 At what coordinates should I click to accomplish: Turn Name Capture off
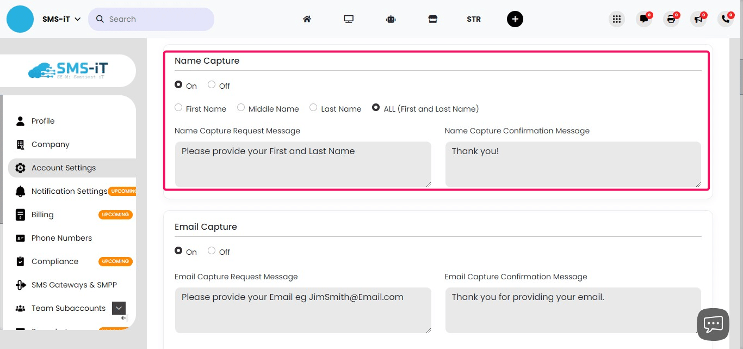click(210, 84)
